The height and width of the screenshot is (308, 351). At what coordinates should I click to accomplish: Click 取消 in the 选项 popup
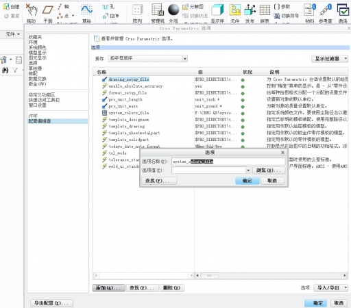tap(272, 181)
